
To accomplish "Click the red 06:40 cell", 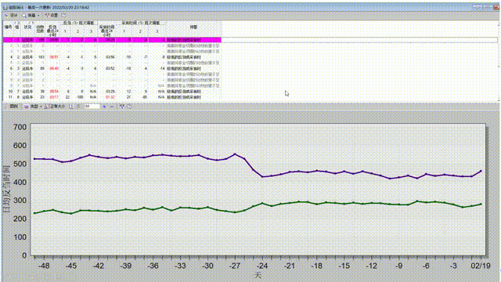I will coord(54,69).
